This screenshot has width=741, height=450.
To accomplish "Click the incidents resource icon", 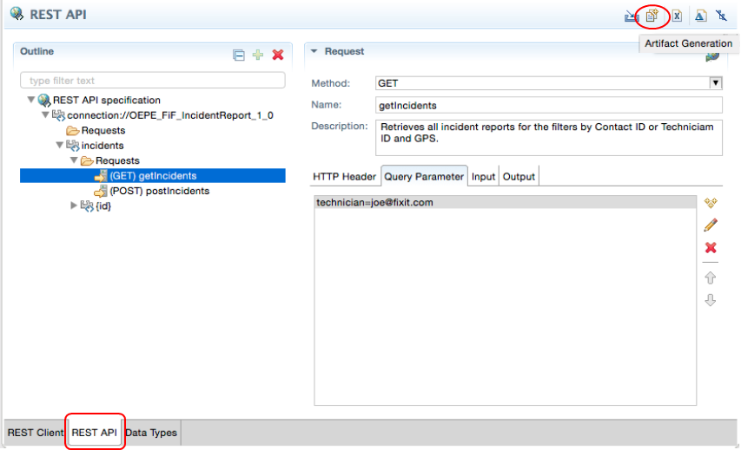I will pos(72,146).
